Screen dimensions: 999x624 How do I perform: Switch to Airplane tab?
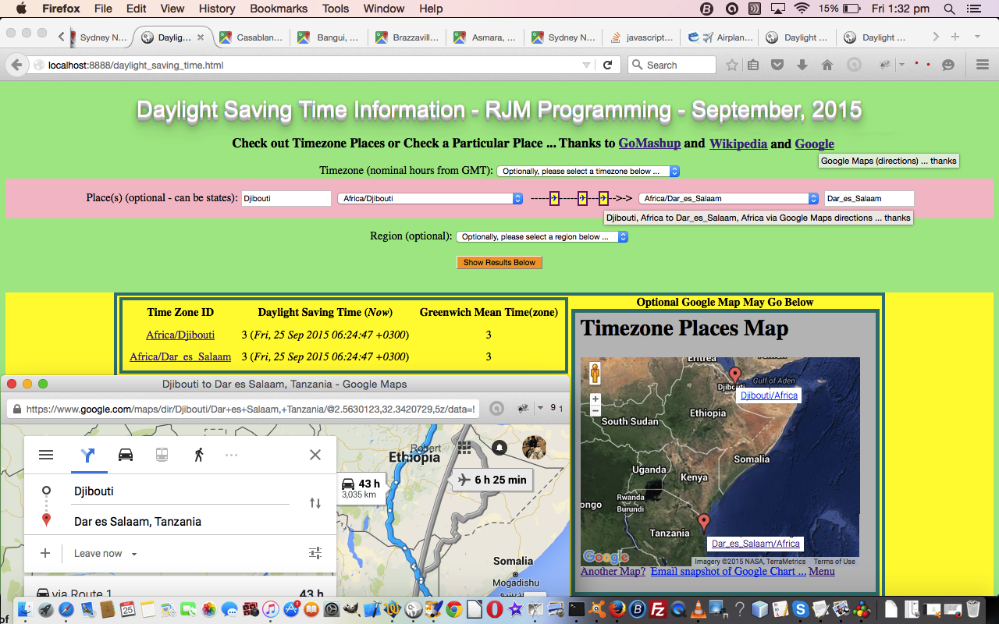click(718, 37)
